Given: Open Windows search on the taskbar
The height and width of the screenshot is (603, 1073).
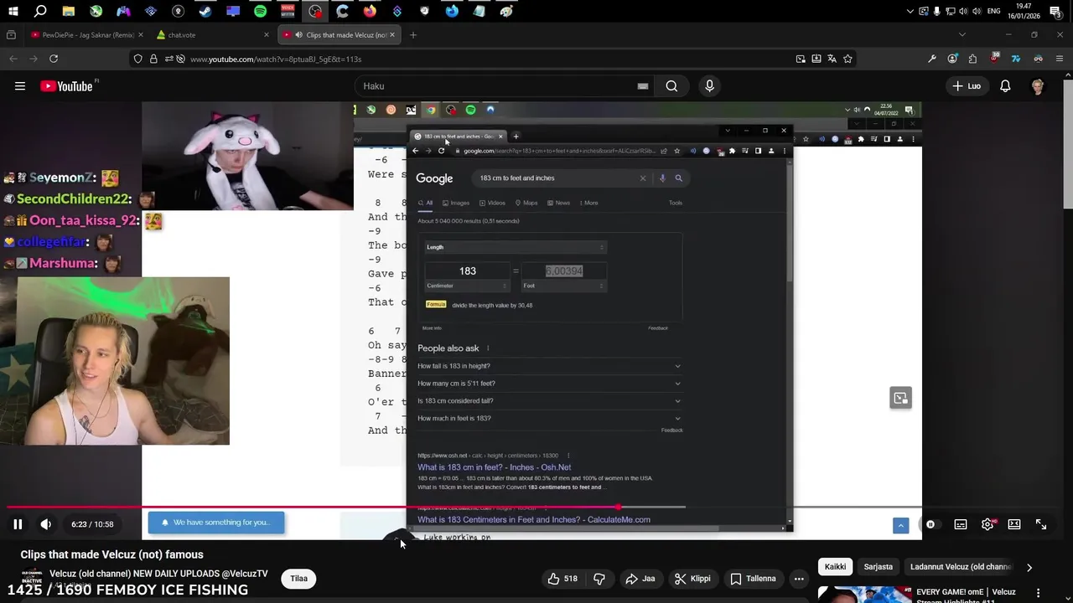Looking at the screenshot, I should [x=40, y=12].
